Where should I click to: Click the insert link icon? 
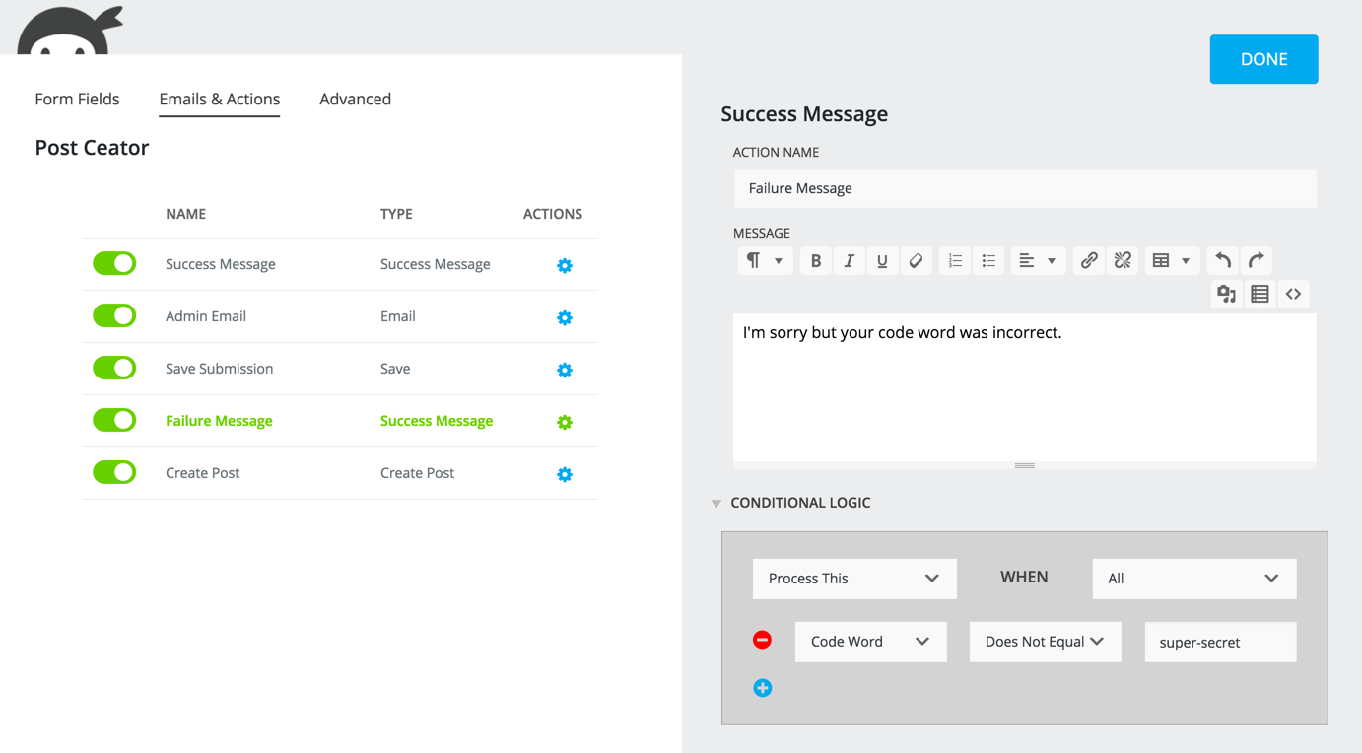(x=1089, y=261)
